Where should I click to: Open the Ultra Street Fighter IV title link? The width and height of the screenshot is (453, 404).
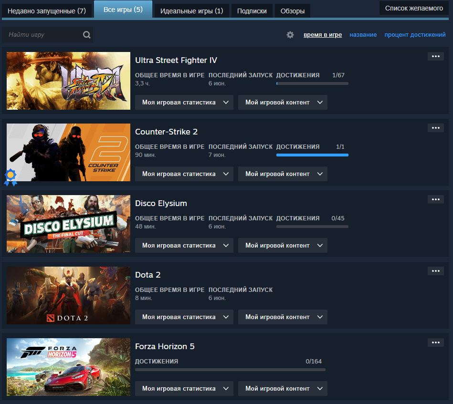(176, 61)
